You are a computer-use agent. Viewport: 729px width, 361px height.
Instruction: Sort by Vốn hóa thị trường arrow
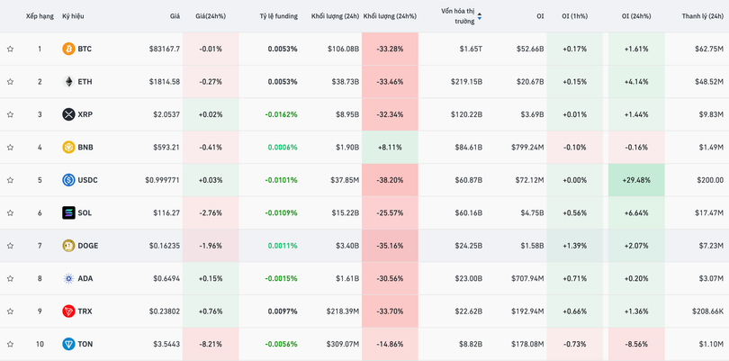480,16
